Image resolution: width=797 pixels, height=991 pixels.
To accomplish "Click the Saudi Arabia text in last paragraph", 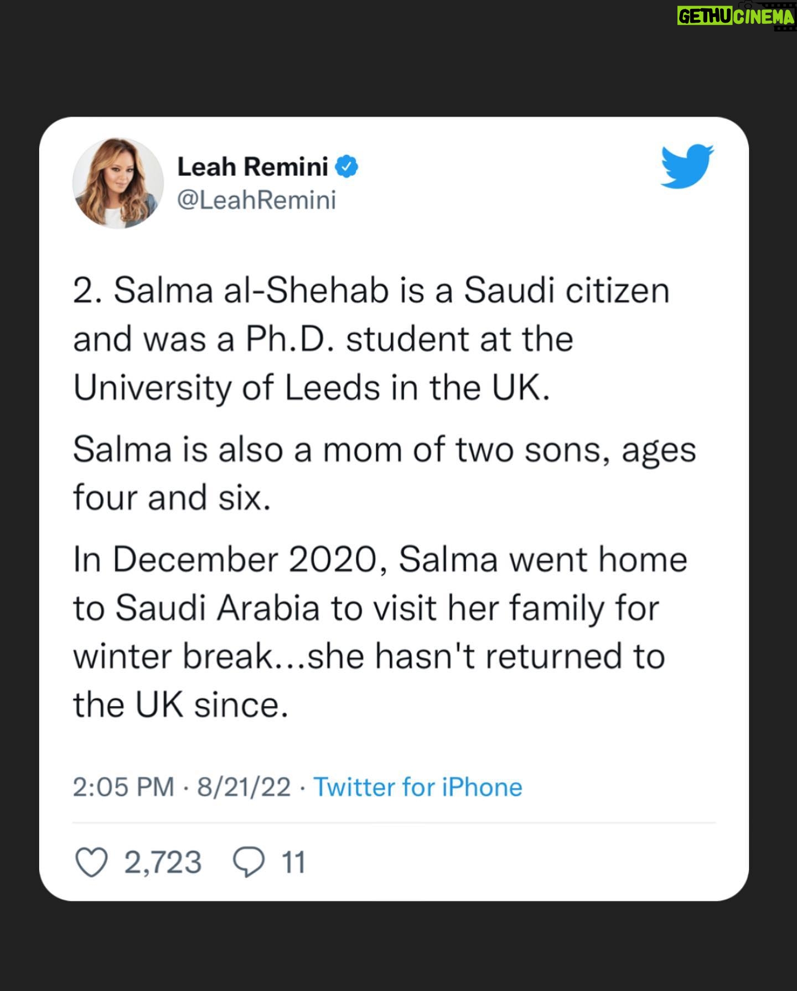I will tap(218, 608).
